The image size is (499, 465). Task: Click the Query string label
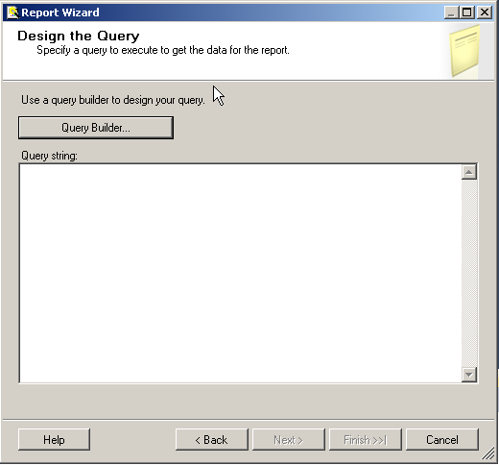point(49,156)
